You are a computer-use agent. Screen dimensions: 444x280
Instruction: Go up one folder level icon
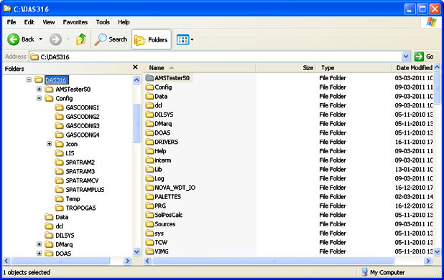[81, 39]
